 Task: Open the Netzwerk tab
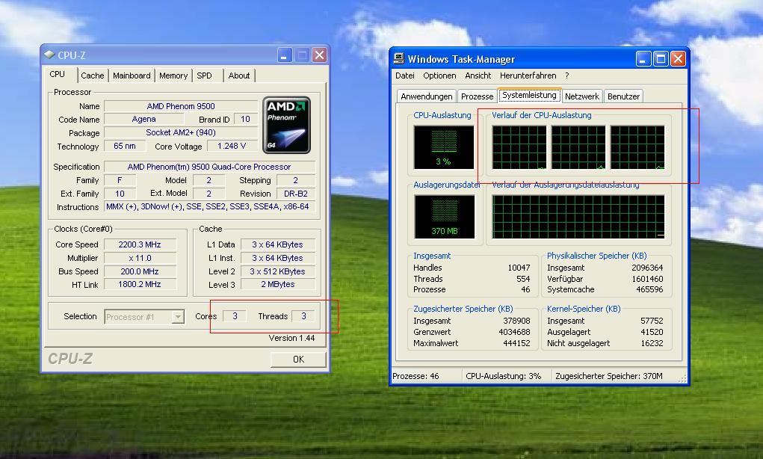click(x=582, y=96)
